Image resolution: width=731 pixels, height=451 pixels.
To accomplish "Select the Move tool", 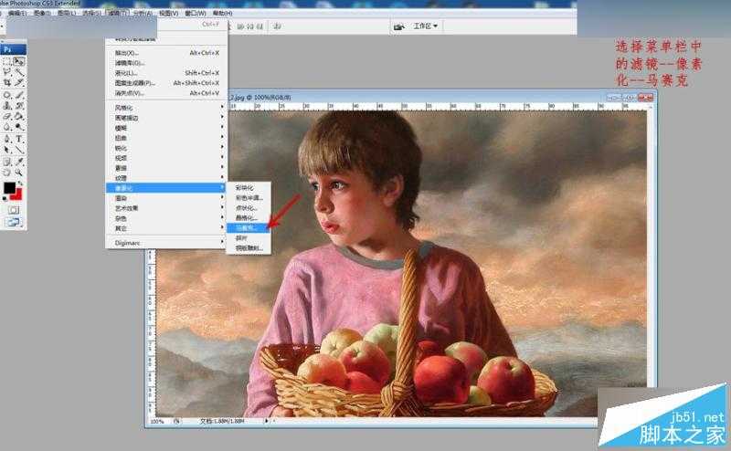I will click(x=18, y=61).
